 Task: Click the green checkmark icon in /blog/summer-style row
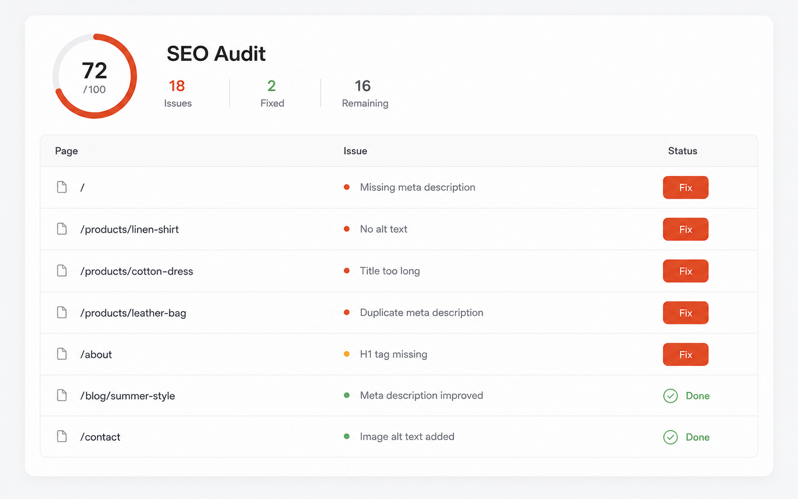click(x=670, y=396)
